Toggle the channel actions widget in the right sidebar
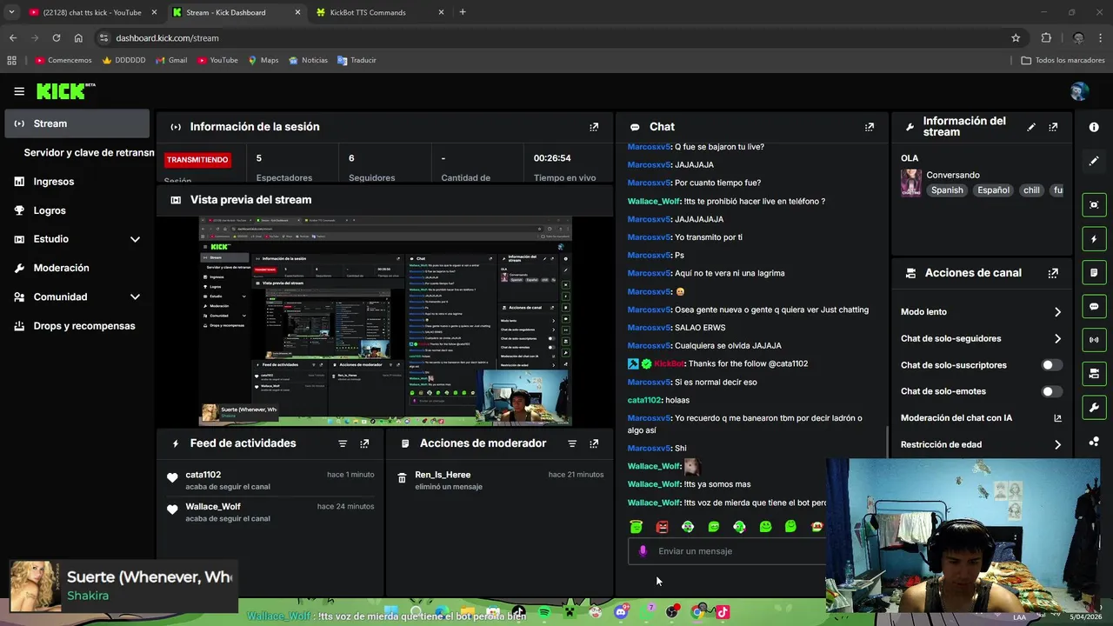The image size is (1113, 626). click(x=1094, y=374)
